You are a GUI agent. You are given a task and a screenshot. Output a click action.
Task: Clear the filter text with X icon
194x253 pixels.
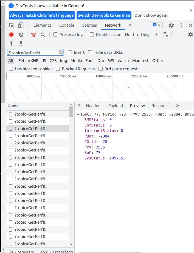point(61,52)
